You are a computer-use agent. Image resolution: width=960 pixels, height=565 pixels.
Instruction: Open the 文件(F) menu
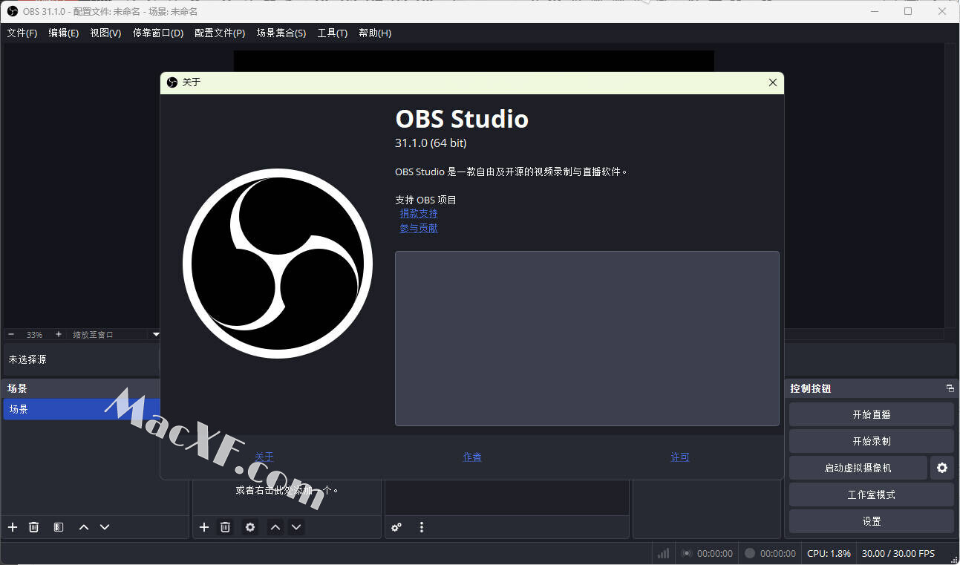(x=22, y=33)
